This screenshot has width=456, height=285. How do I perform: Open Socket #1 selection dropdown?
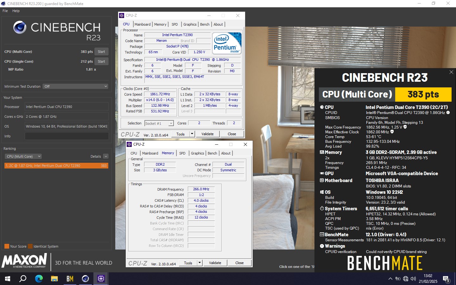pos(159,123)
